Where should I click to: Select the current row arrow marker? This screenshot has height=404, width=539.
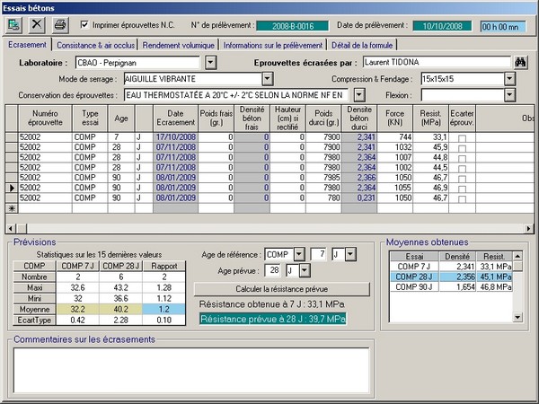click(x=11, y=187)
